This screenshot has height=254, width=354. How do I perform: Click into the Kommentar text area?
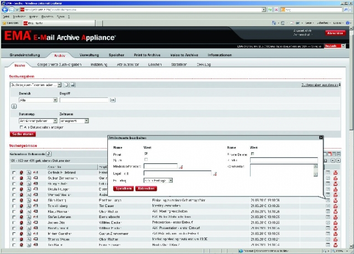[x=282, y=171]
